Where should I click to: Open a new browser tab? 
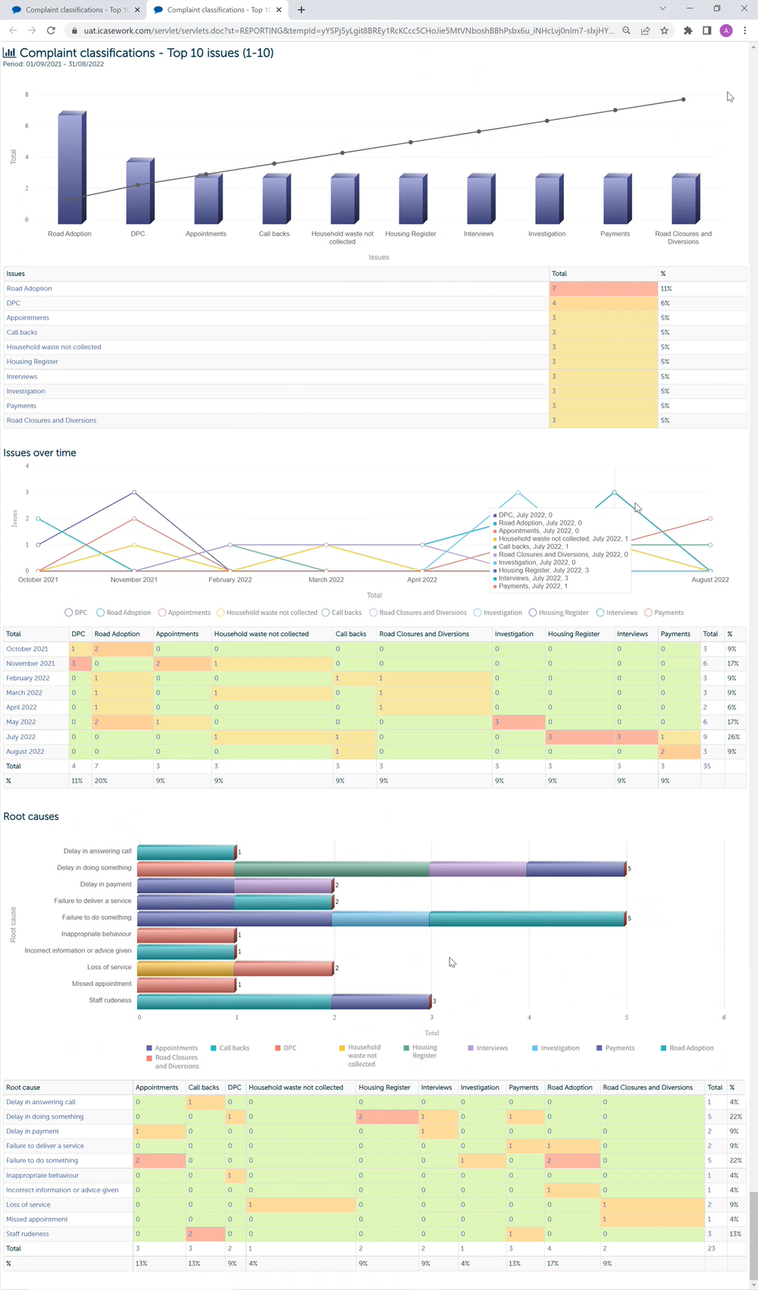pos(302,10)
